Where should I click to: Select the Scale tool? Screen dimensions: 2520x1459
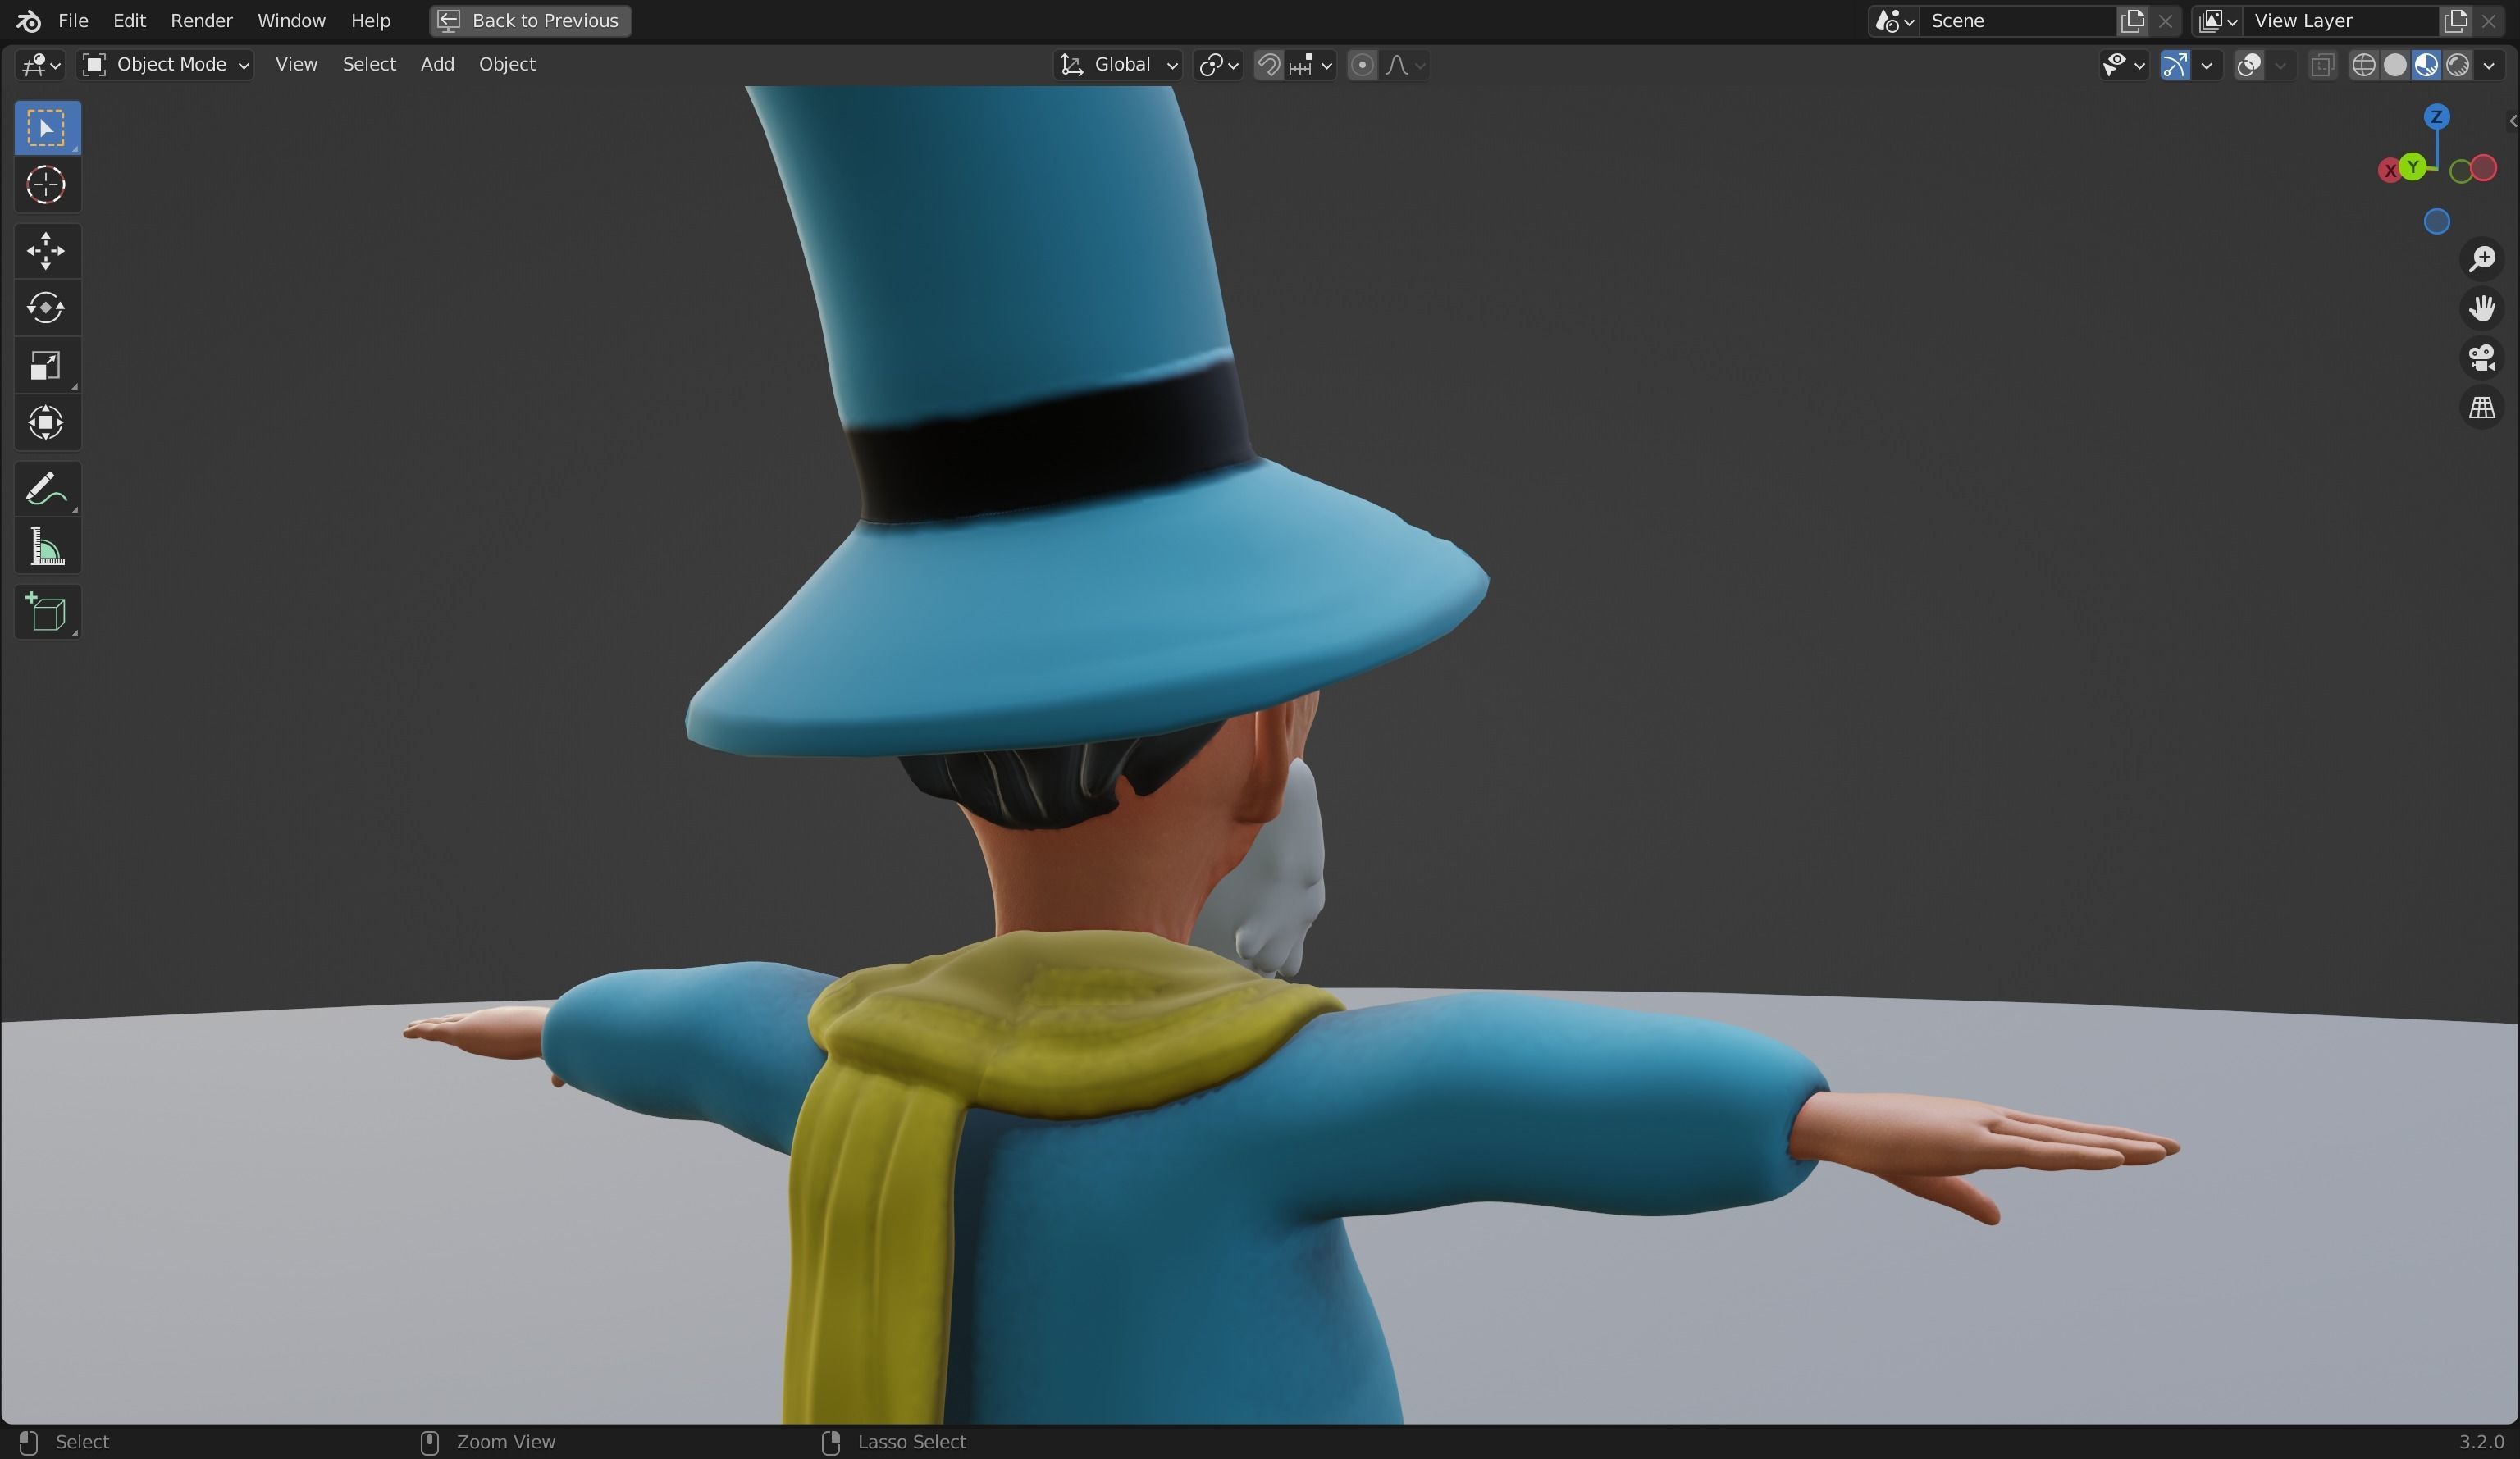[x=46, y=366]
